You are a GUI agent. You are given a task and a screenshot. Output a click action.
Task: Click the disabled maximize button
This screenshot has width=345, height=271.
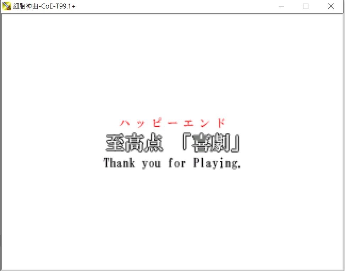[306, 6]
